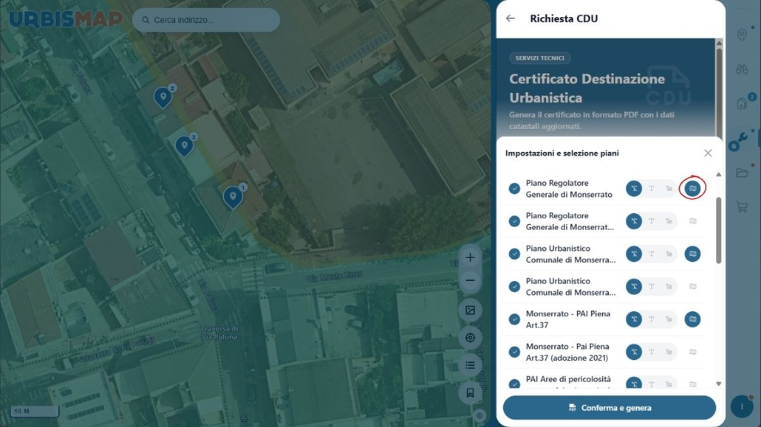Image resolution: width=761 pixels, height=427 pixels.
Task: Select T text option for Monserrato - PAI Piena Art.37
Action: pyautogui.click(x=652, y=319)
